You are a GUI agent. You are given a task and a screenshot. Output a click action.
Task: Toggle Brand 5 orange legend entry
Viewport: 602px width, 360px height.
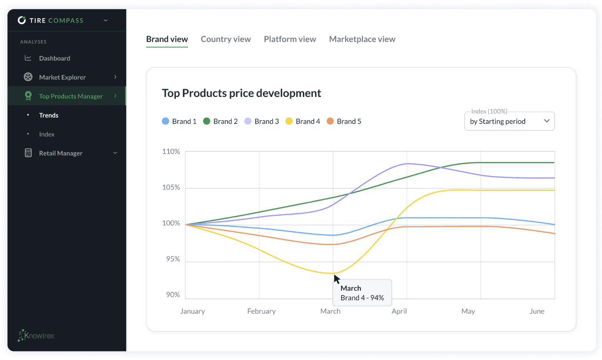point(344,121)
